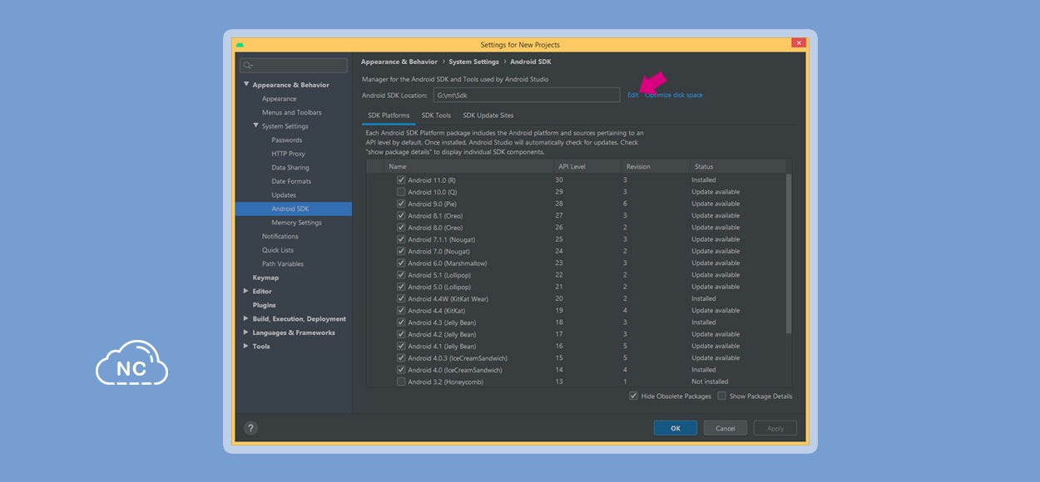Uncheck Android 8.0 (Oreo) platform
The height and width of the screenshot is (482, 1040).
point(401,228)
